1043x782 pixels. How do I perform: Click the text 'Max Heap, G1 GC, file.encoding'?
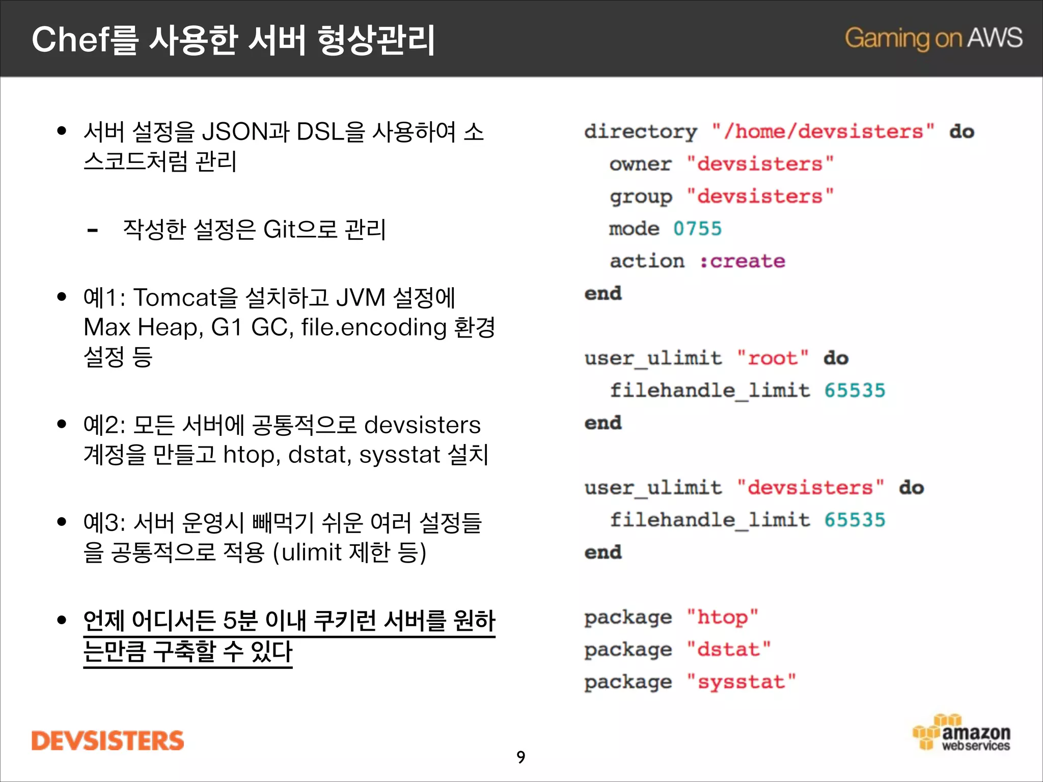(265, 327)
